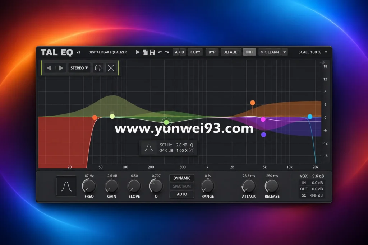
Task: Enable the DYNAMIC mode
Action: point(182,178)
